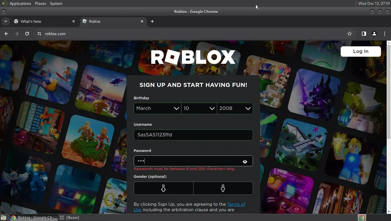Screen dimensions: 391x221
Task: Open the birthday year dropdown showing 2008
Action: (235, 108)
